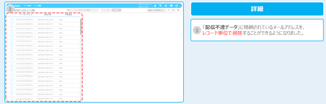This screenshot has height=104, width=326.
Task: Click the magnifier icon in the search box
Action: point(68,10)
